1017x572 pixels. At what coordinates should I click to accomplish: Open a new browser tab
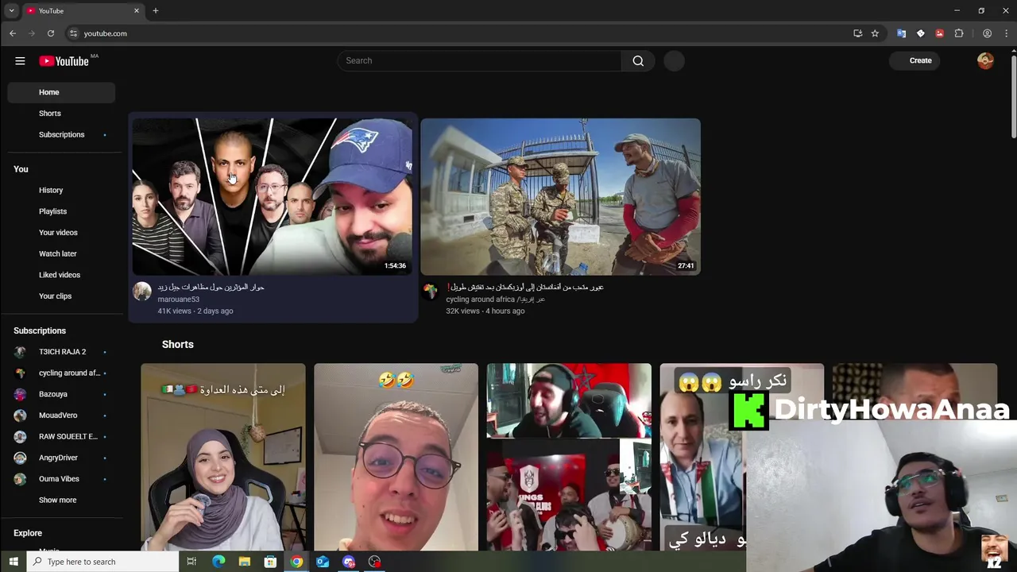156,11
